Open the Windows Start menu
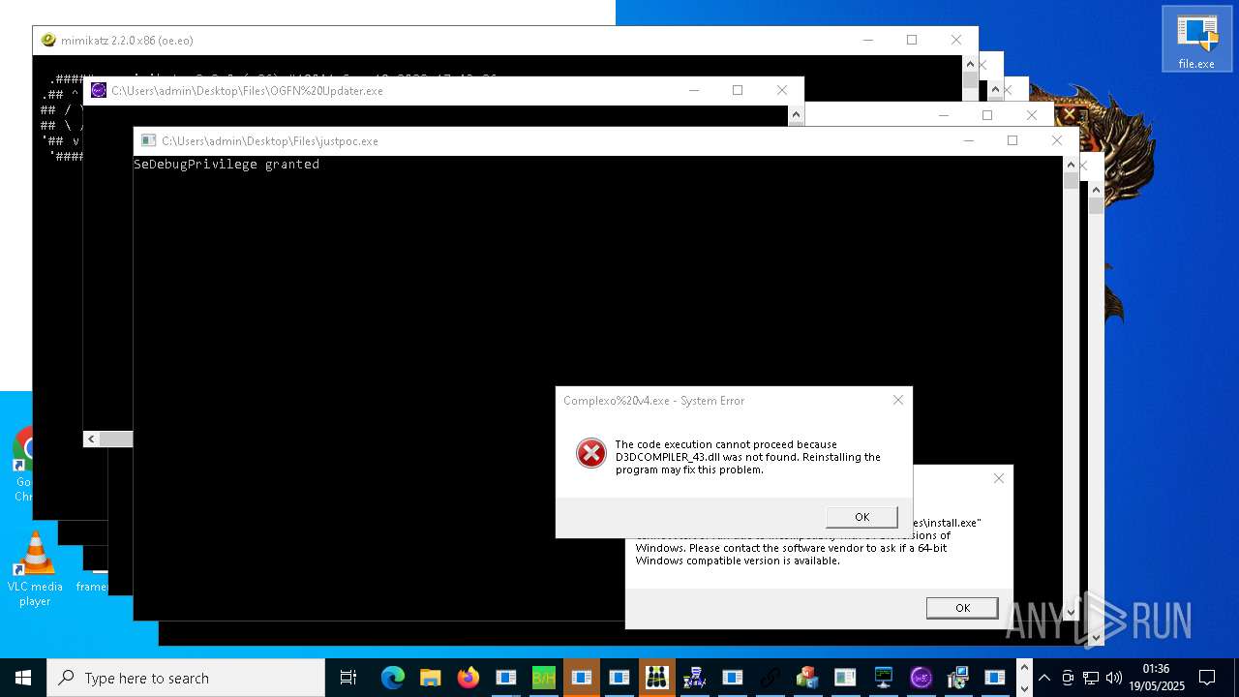This screenshot has width=1239, height=697. [x=23, y=678]
